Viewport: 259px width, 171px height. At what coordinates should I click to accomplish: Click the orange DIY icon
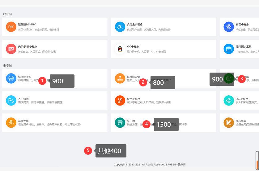[11, 27]
